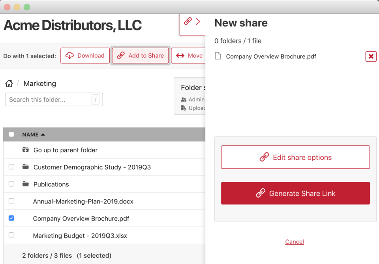This screenshot has height=264, width=379.
Task: Select the Download icon for the selected file
Action: coord(69,55)
